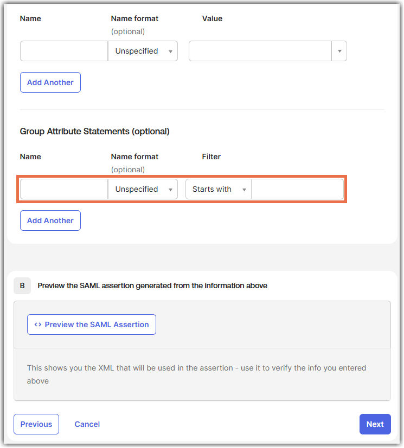Click the XML verification help text
The image size is (404, 448).
[196, 374]
